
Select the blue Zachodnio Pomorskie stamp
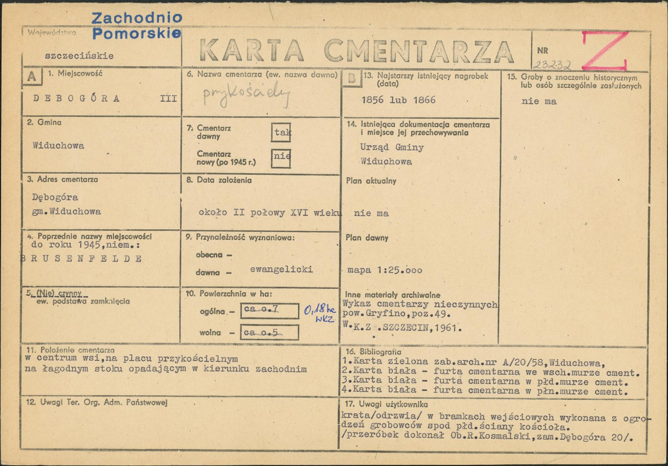click(136, 26)
